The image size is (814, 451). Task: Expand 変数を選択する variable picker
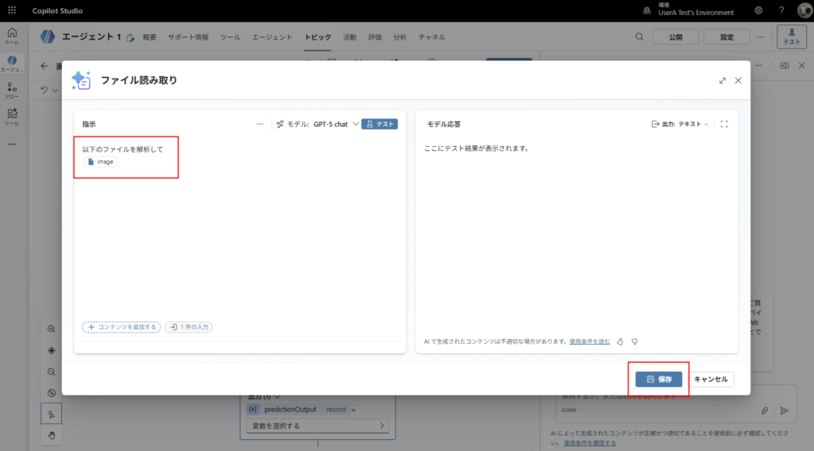point(318,426)
